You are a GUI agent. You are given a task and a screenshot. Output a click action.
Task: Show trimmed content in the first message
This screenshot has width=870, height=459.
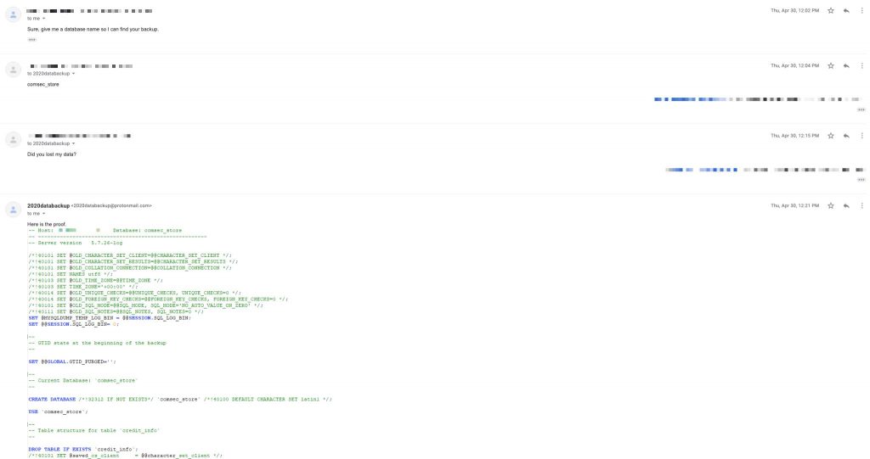tap(32, 39)
